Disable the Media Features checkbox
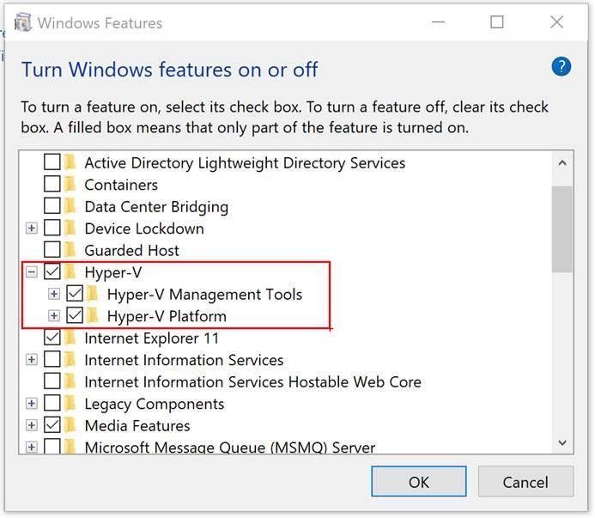 coord(52,425)
